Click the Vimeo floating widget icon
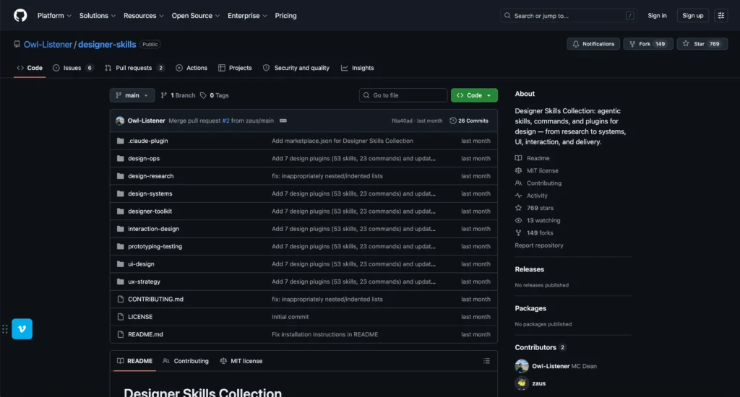 [x=22, y=329]
